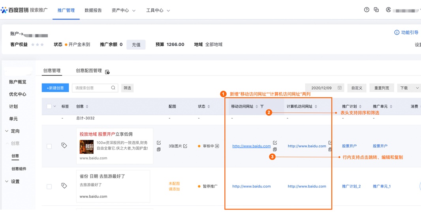The image size is (421, 212).
Task: Click the calendar icon in date field
Action: tap(339, 88)
